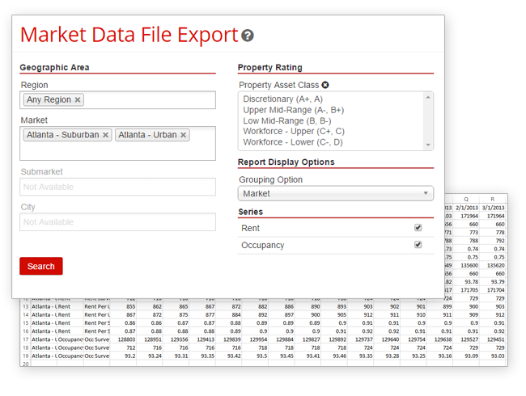The height and width of the screenshot is (396, 526).
Task: Click asset class list scroll up arrow
Action: click(428, 97)
